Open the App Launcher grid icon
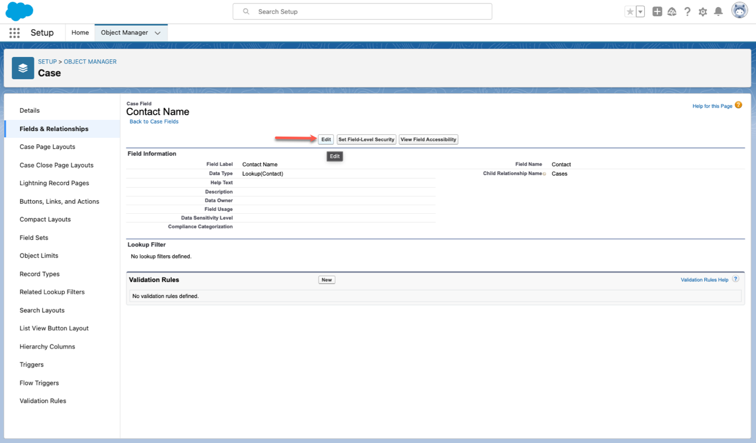 pos(14,33)
